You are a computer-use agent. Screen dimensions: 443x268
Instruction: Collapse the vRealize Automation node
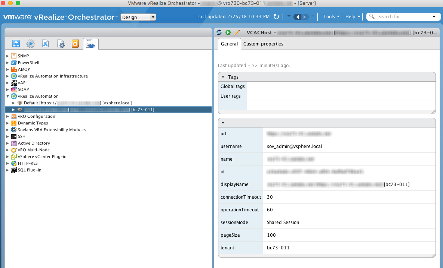(7, 96)
